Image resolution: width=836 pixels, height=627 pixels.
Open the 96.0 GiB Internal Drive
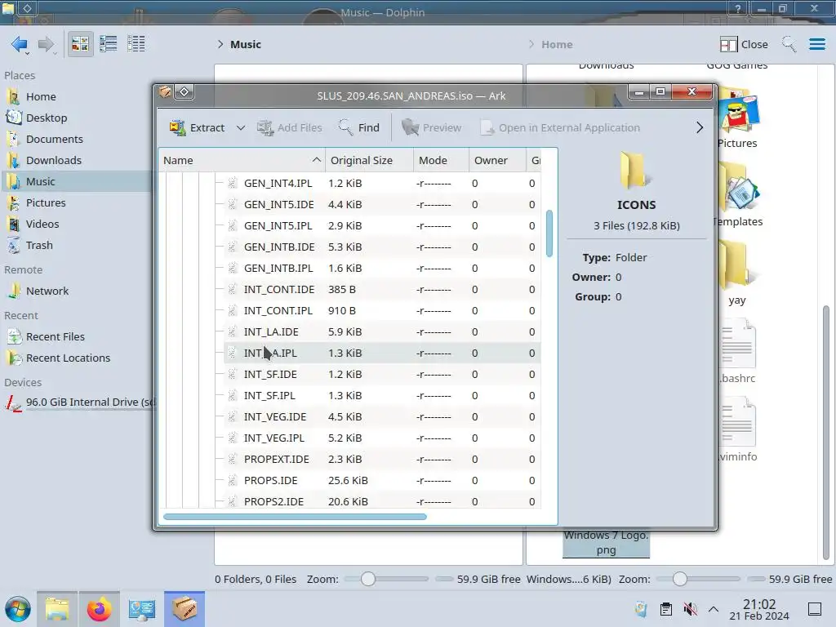point(78,402)
